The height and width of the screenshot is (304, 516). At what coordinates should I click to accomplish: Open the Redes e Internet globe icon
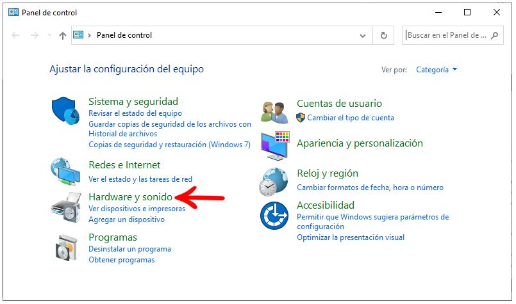[x=65, y=172]
